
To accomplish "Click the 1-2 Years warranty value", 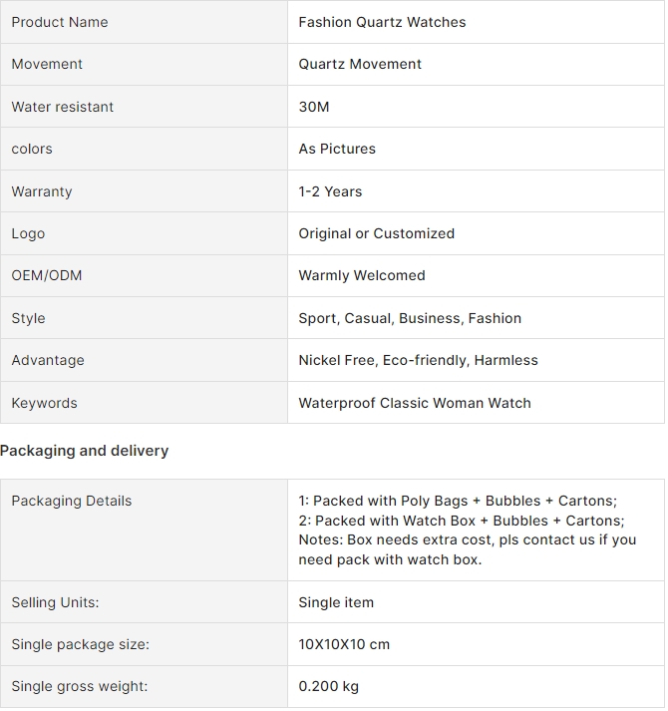I will (331, 191).
